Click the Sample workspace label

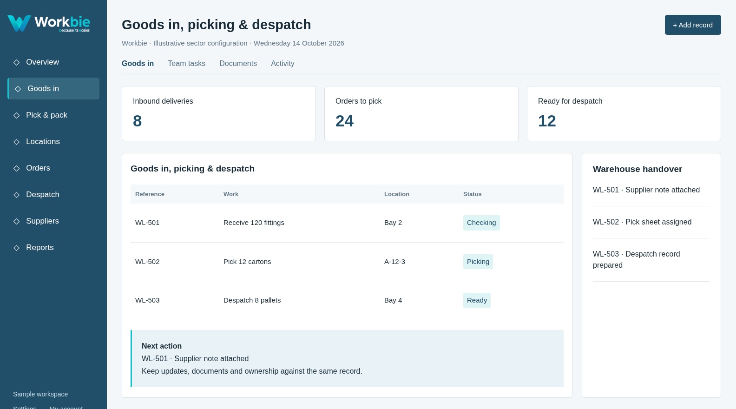coord(40,394)
